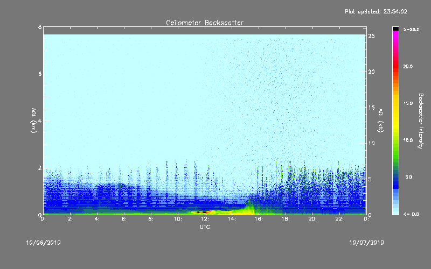Click the 'Plot updated: 23:54:02' timestamp

tap(376, 11)
